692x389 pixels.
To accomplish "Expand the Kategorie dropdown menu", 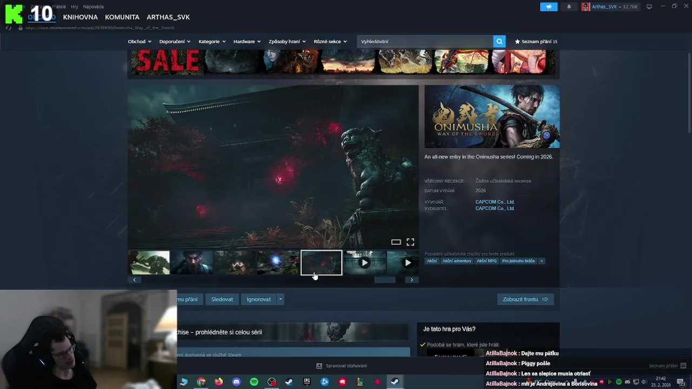I will point(212,42).
